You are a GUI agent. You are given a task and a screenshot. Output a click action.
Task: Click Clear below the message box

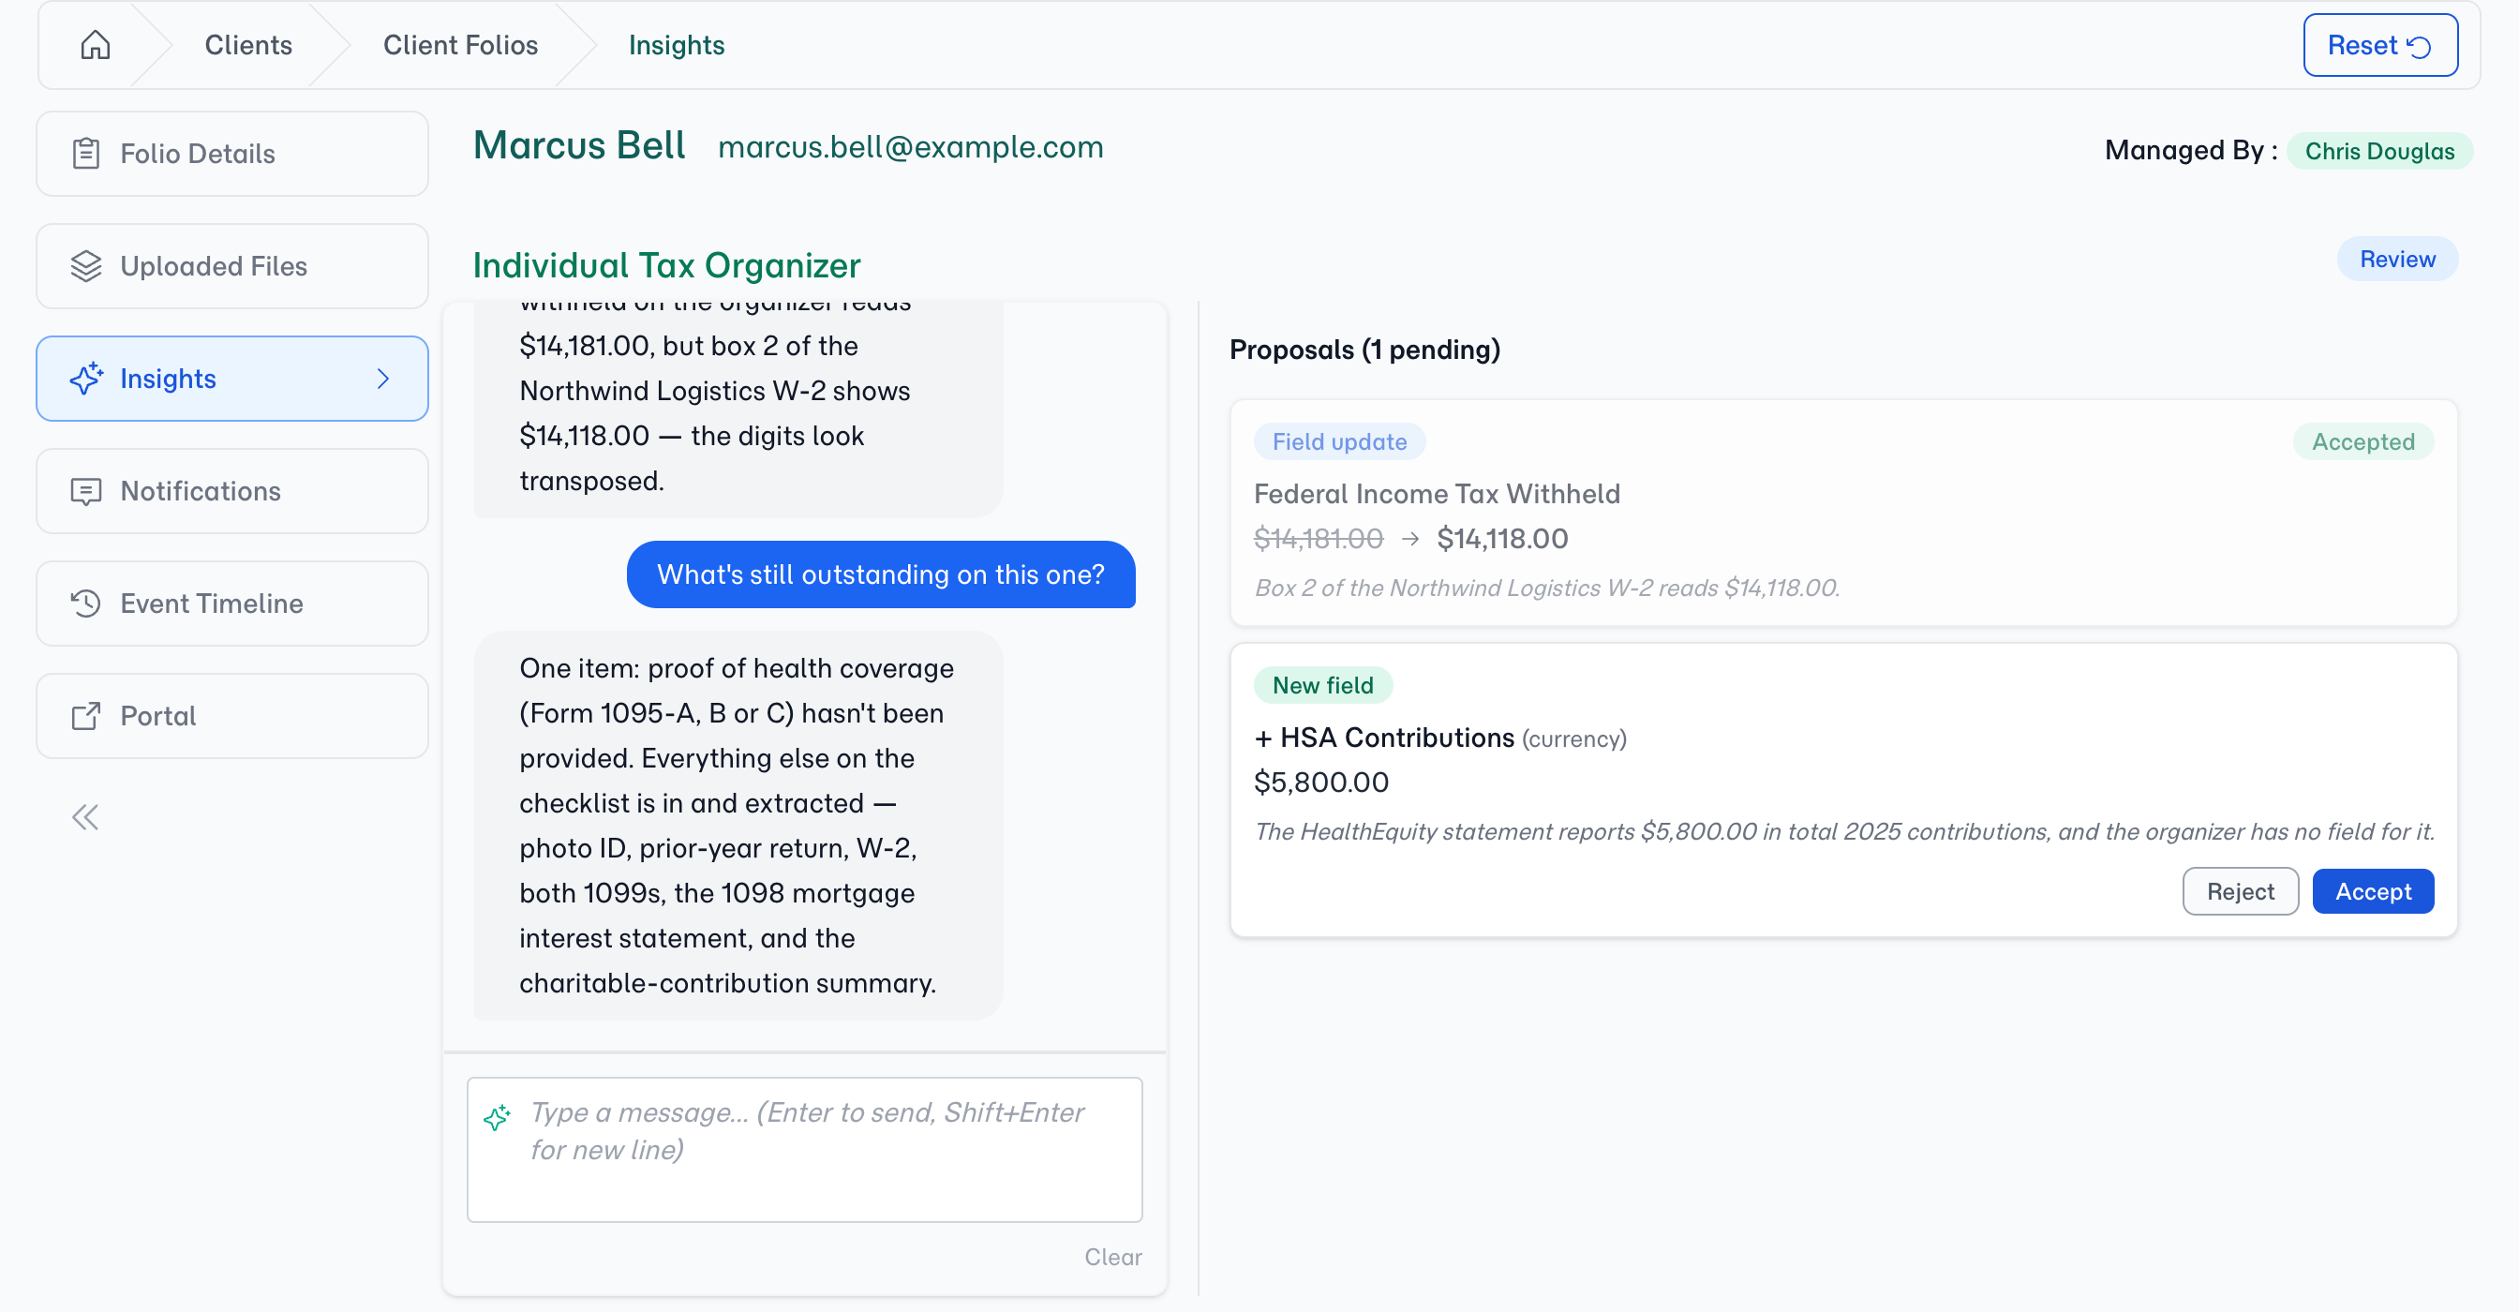tap(1112, 1257)
